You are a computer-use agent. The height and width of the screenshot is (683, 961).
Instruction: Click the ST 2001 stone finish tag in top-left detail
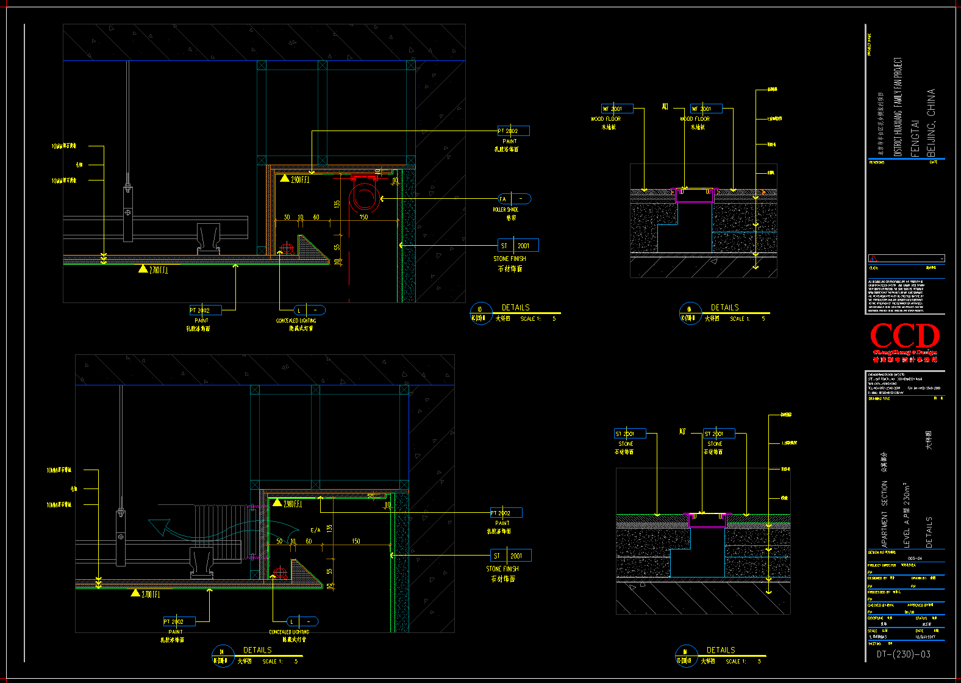click(518, 246)
